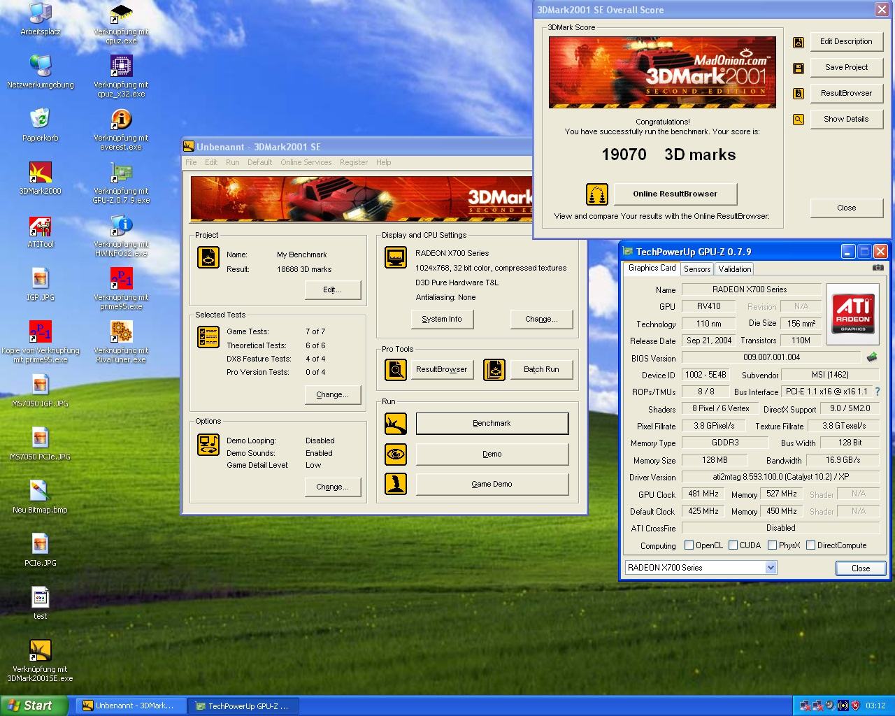Switch to the Sensors tab in GPU-Z

click(x=696, y=269)
